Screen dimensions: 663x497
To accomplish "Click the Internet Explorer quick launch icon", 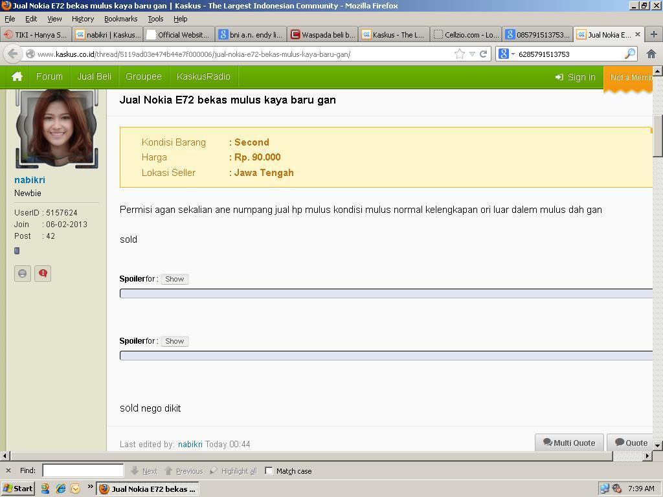I will (61, 489).
